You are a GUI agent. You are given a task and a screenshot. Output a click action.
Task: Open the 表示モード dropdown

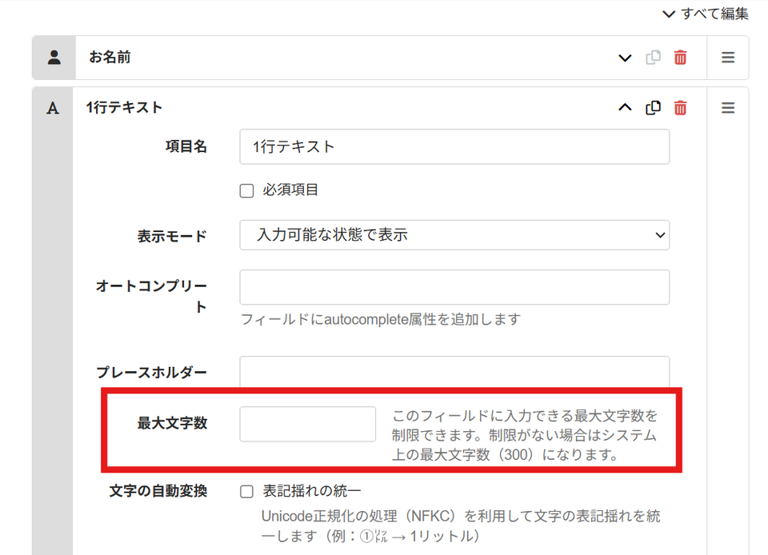click(454, 235)
